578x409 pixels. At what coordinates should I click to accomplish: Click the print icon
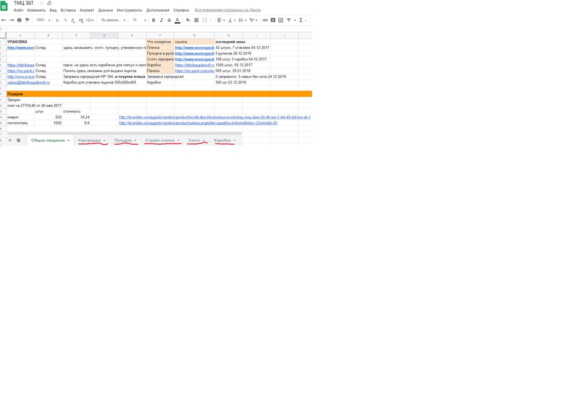coord(20,20)
